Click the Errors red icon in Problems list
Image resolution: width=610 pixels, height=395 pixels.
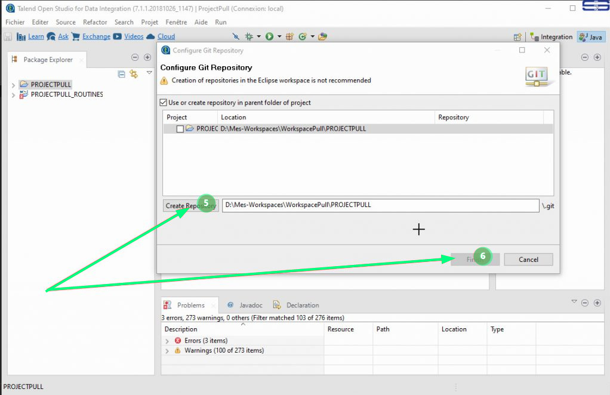[178, 341]
